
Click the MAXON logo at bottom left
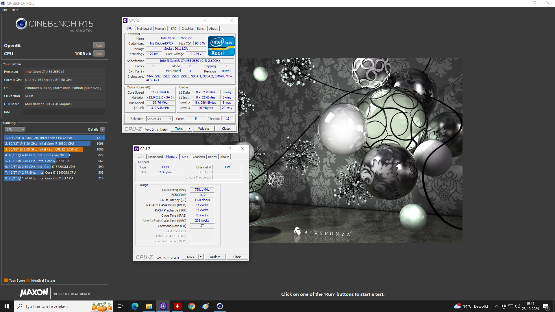[x=34, y=293]
